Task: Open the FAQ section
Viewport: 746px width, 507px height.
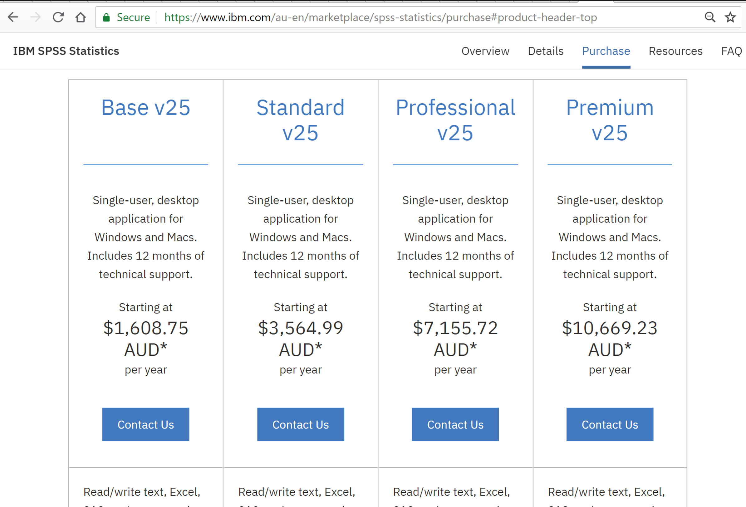Action: (x=732, y=51)
